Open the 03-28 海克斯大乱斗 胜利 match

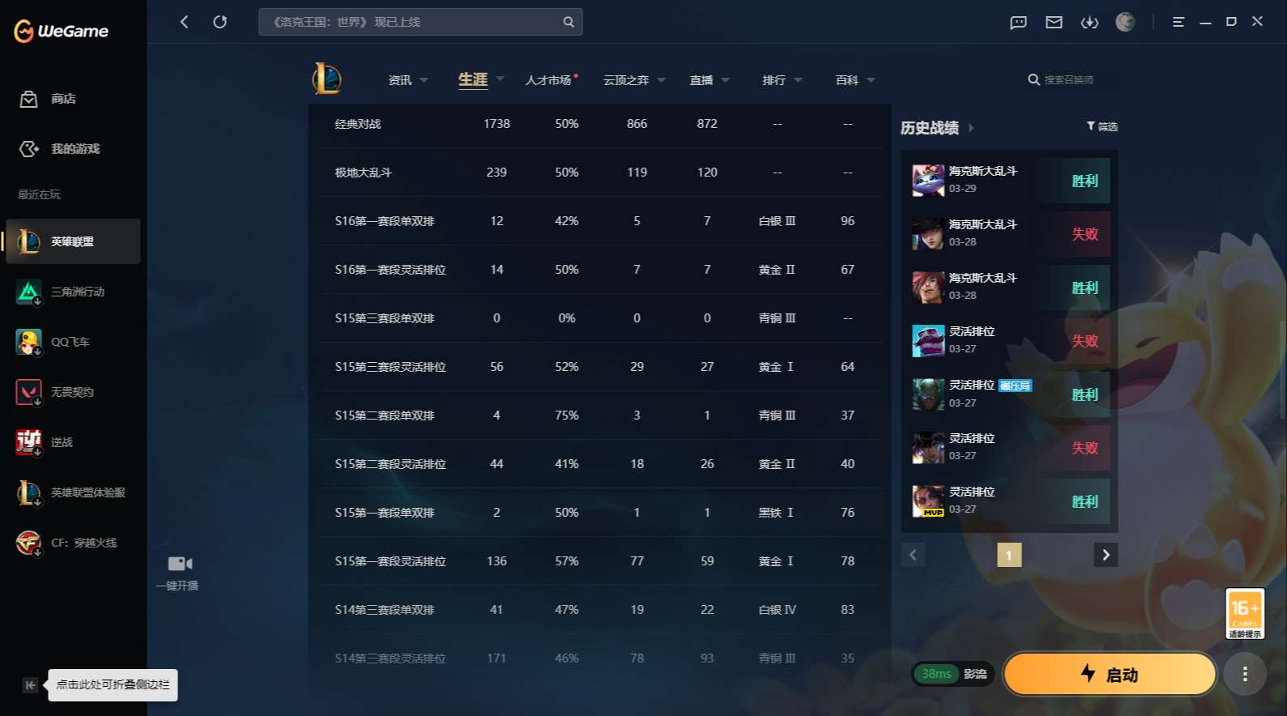click(1009, 288)
